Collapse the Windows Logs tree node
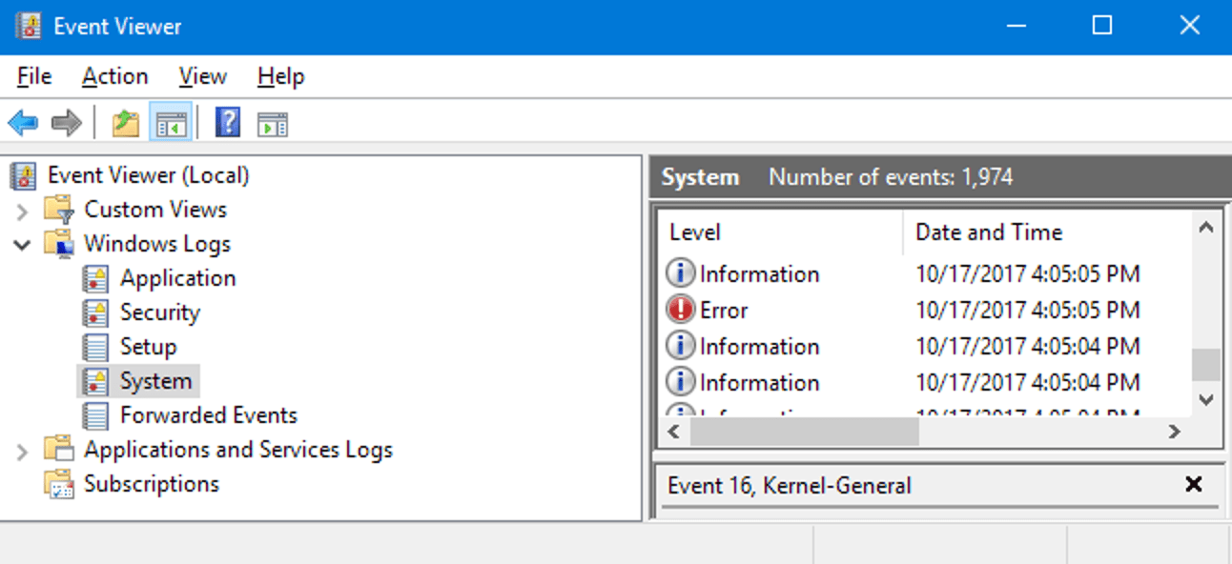This screenshot has height=564, width=1232. 21,243
